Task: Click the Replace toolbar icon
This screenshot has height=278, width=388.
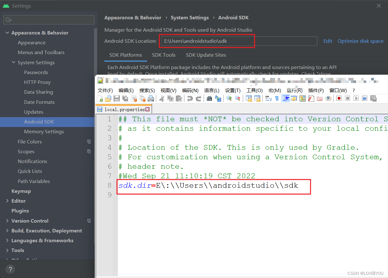Action: [x=219, y=98]
